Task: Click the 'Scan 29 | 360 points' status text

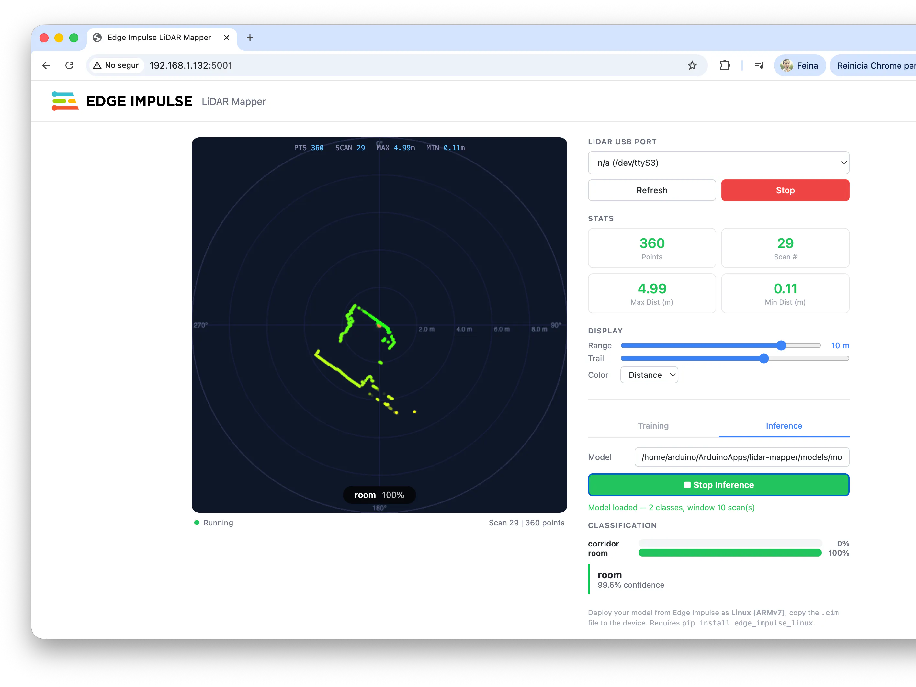Action: [526, 523]
